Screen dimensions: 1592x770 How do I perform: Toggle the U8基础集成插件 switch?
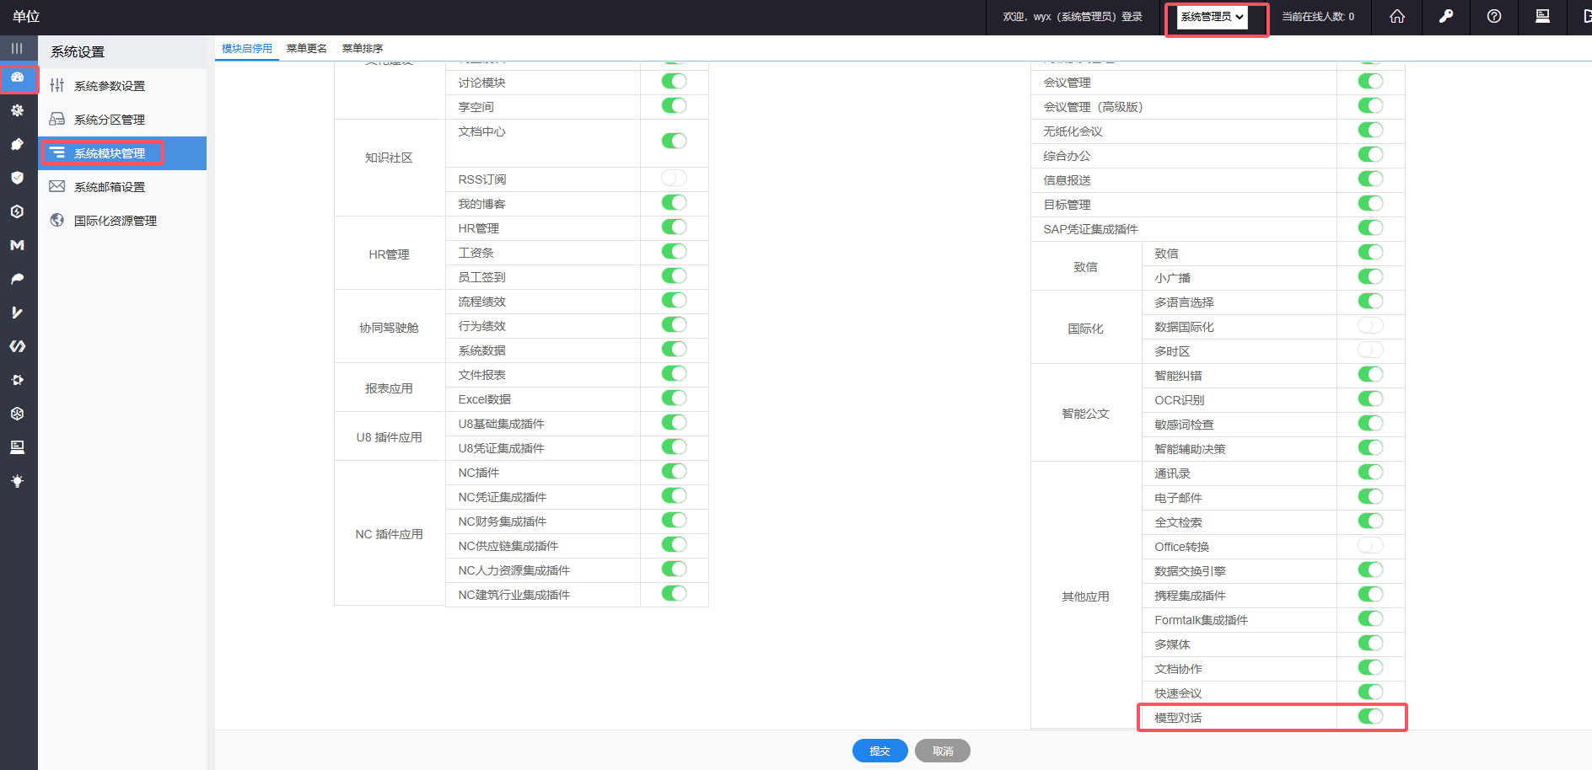tap(674, 422)
